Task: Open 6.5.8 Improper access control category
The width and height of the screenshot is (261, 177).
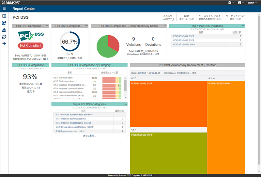Action: 70,131
